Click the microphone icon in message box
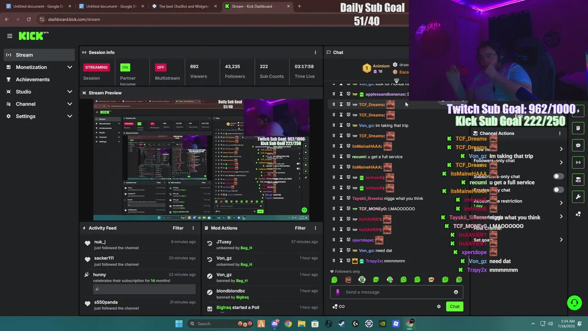This screenshot has width=588, height=331. coord(338,292)
